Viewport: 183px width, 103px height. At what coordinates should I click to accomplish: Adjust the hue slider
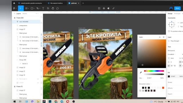pyautogui.click(x=154, y=71)
